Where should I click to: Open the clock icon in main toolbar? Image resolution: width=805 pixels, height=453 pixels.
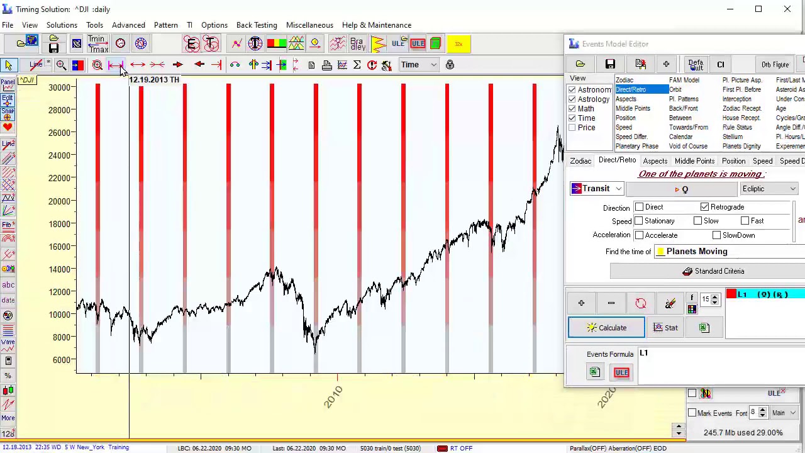point(120,43)
